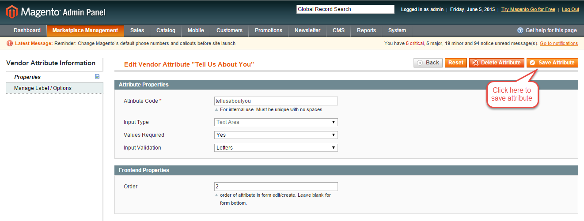Click the Reset button
The image size is (584, 221).
[x=456, y=63]
